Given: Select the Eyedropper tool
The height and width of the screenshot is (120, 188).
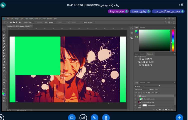Looking at the screenshot, I should tap(4, 44).
